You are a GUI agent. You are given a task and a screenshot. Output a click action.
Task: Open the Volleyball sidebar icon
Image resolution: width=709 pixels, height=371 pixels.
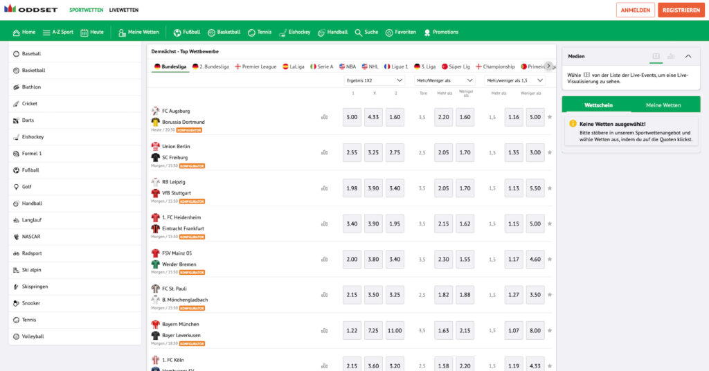(17, 336)
